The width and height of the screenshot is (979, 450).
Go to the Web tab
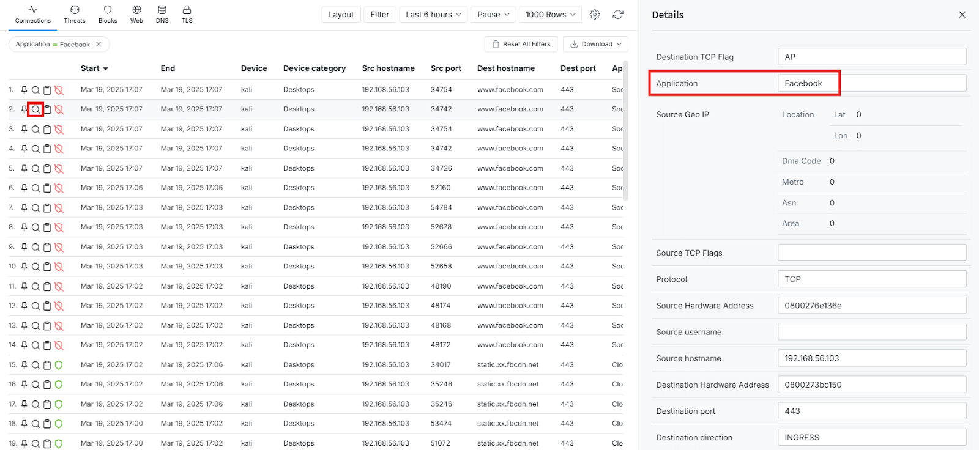click(136, 15)
